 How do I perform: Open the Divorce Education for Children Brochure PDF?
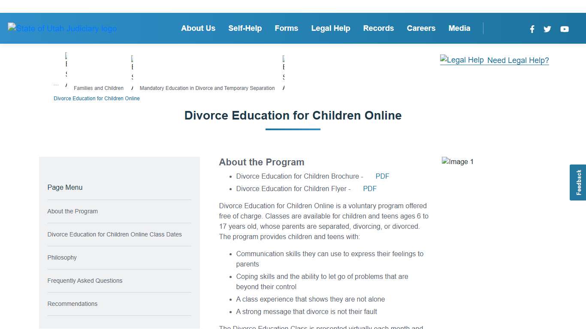(x=382, y=176)
